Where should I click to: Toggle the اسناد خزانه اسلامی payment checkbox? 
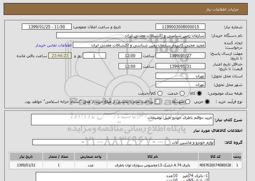tap(157, 102)
